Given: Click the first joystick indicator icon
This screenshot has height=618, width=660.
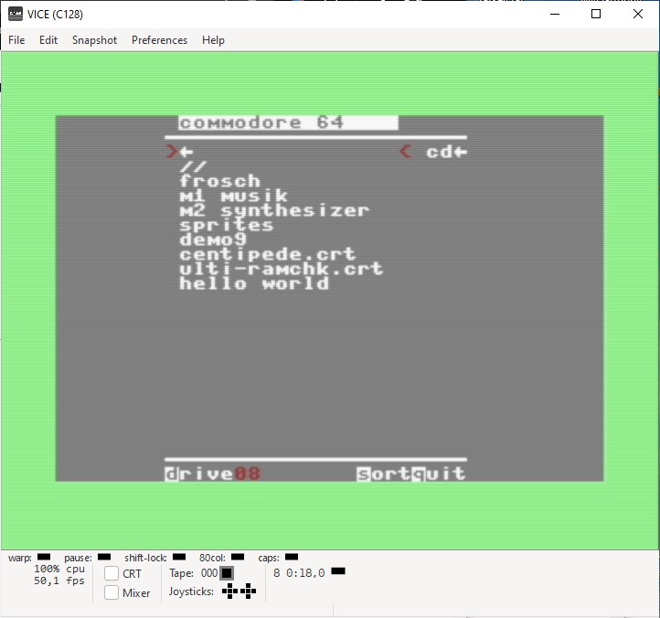Looking at the screenshot, I should (x=229, y=591).
